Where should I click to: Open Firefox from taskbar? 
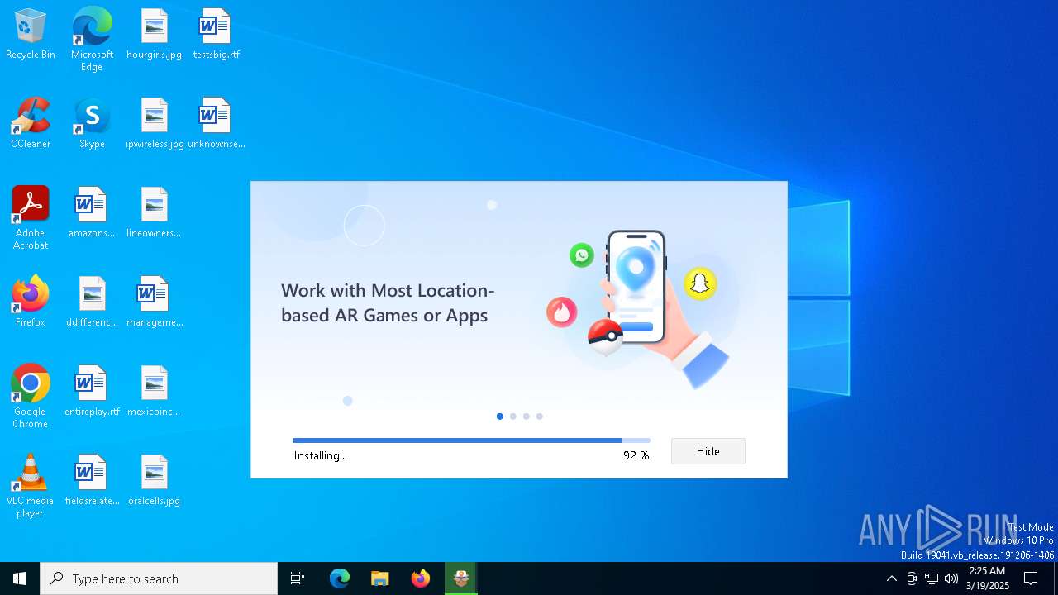coord(421,578)
